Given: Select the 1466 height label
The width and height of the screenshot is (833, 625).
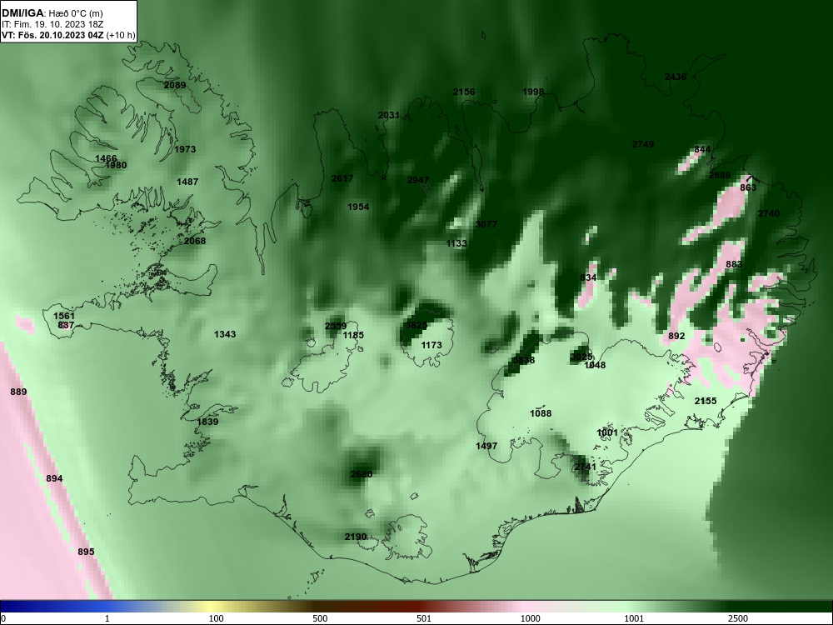Looking at the screenshot, I should pyautogui.click(x=106, y=158).
